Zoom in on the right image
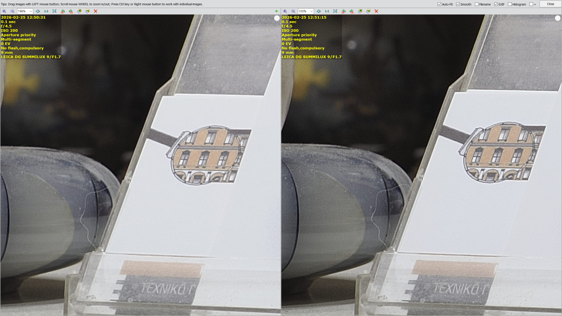 coord(285,11)
